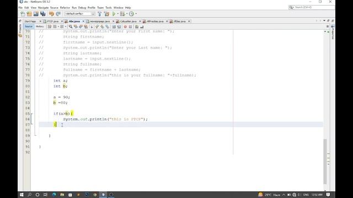Open the Refactor menu
Viewport: 353px width, 198px height.
[x=65, y=8]
